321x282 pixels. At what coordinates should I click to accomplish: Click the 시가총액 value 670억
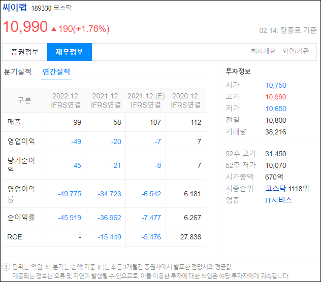274,177
